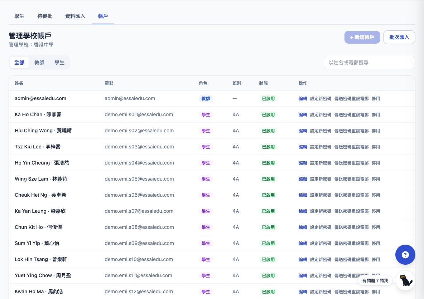The image size is (424, 299).
Task: Disable Chun Kit Ho's account
Action: 376,227
